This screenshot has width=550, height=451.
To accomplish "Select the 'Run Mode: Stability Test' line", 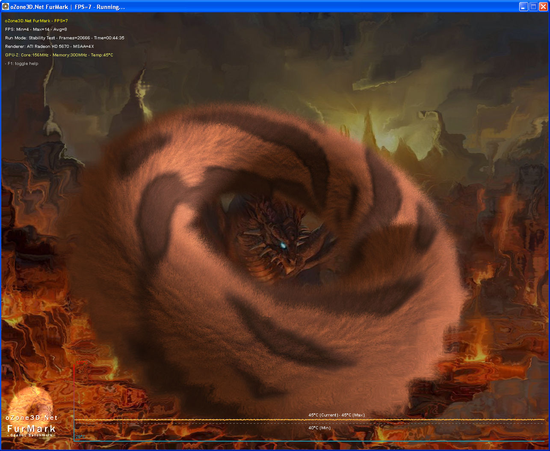I will 65,38.
